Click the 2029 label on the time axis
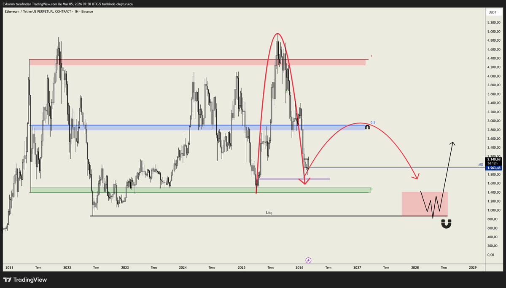 pyautogui.click(x=473, y=267)
